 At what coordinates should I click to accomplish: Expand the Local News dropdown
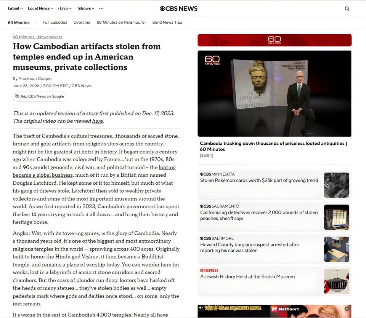[40, 9]
